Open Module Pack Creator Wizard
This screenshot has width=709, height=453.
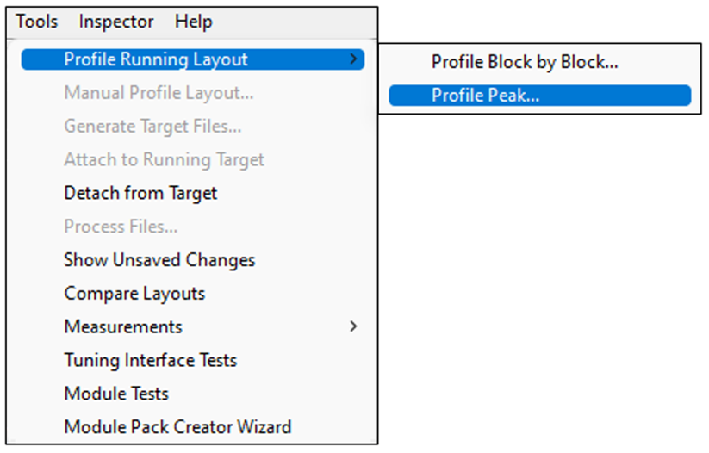pos(177,427)
